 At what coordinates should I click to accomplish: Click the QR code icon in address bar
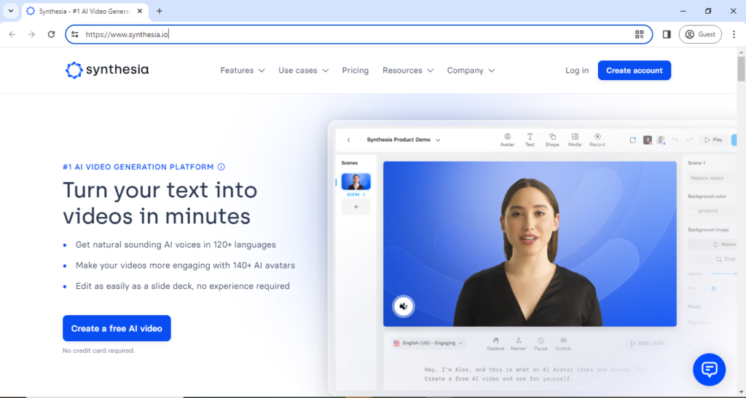point(640,34)
